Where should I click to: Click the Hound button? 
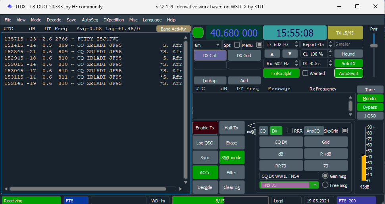point(348,54)
